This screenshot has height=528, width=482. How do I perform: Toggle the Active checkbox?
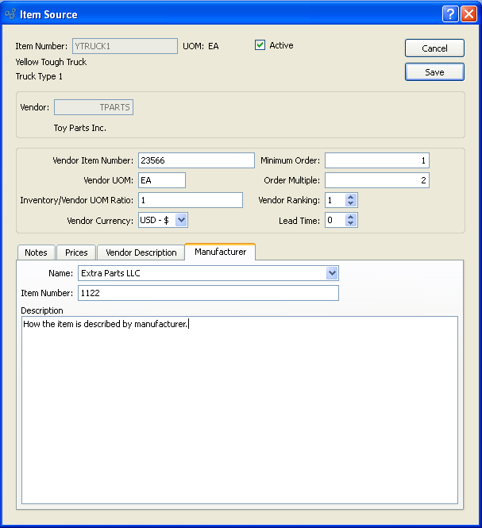260,45
